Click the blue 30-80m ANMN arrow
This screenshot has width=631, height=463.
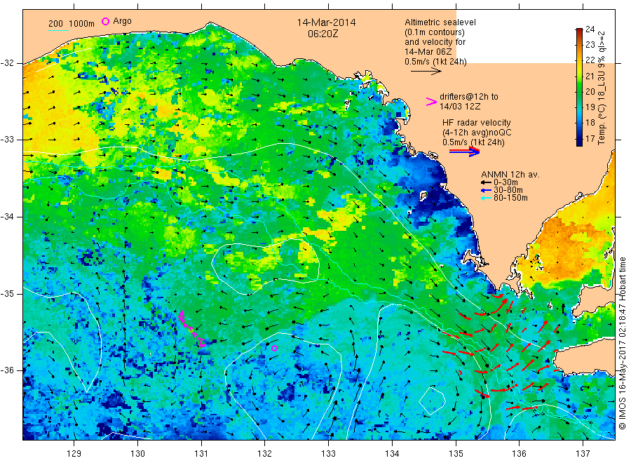(x=486, y=190)
